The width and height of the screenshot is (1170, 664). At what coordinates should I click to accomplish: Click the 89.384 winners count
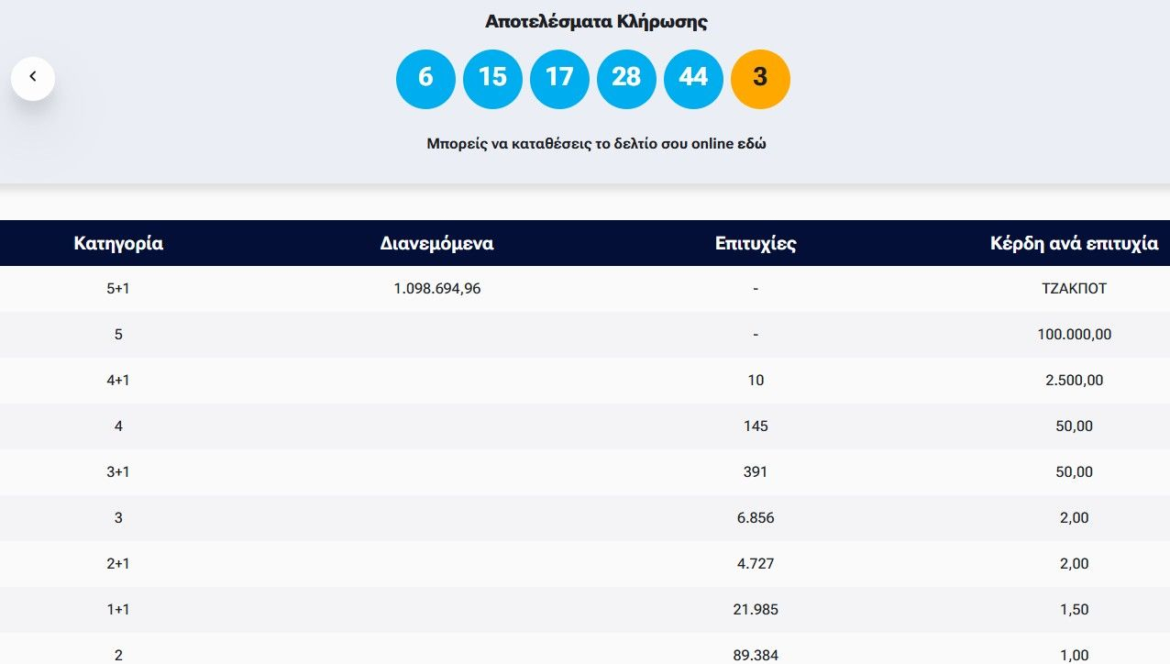point(756,655)
